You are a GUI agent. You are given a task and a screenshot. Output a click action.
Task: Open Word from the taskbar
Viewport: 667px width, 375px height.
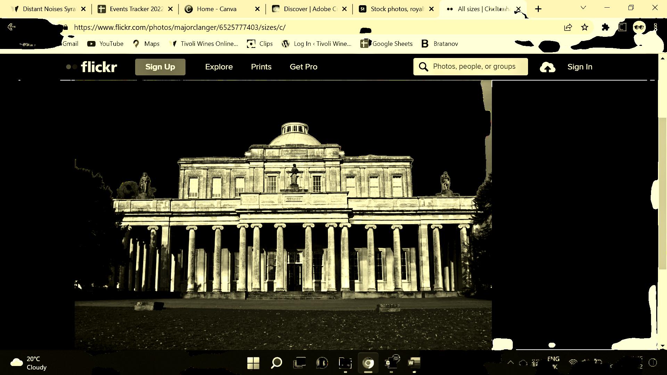click(414, 363)
